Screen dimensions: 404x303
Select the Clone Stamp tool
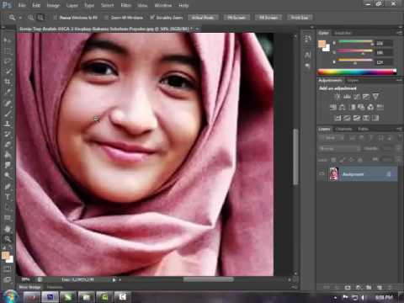8,124
